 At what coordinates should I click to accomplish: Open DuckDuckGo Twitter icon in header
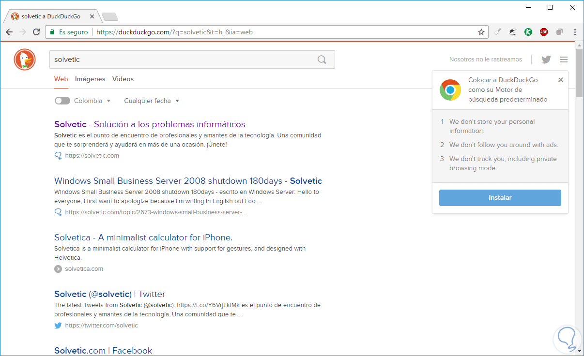(x=546, y=59)
